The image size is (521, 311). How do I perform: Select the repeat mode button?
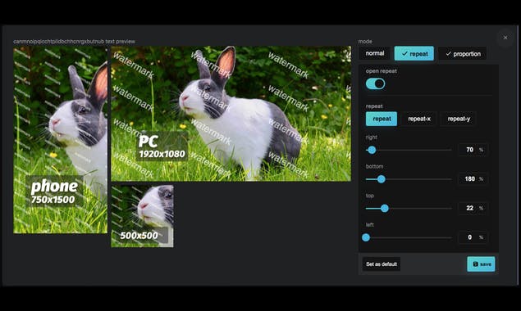coord(414,53)
